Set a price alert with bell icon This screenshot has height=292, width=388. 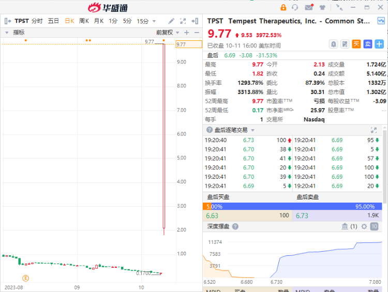click(334, 44)
